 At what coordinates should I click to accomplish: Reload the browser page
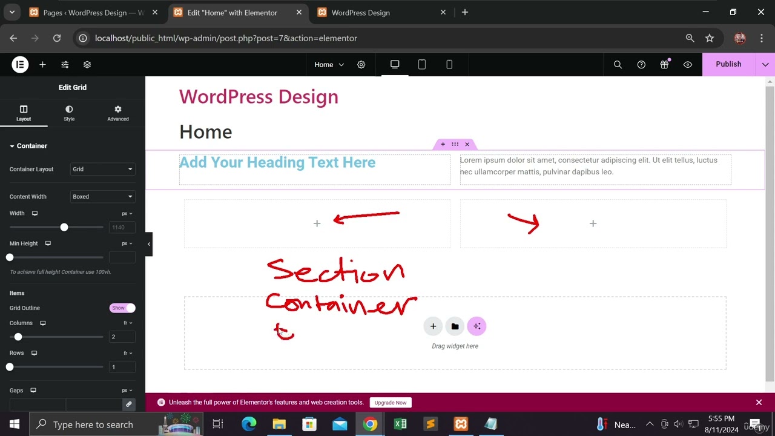[x=57, y=38]
